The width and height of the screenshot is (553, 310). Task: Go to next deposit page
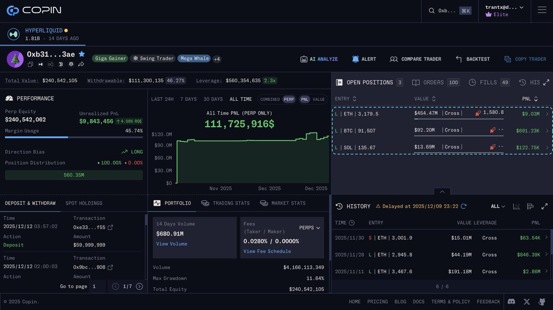pos(139,286)
